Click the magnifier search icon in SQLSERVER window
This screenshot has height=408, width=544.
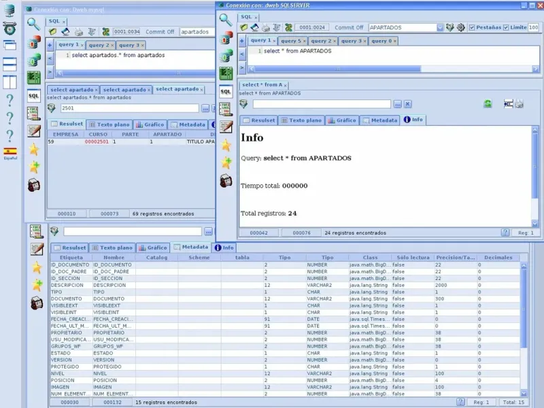pos(226,20)
